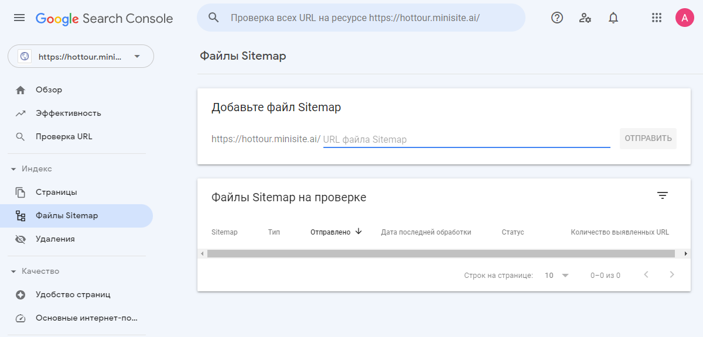Open rows per page dropdown
Image resolution: width=703 pixels, height=337 pixels.
[557, 275]
